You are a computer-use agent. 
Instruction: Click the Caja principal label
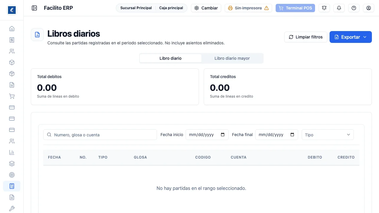coord(171,8)
